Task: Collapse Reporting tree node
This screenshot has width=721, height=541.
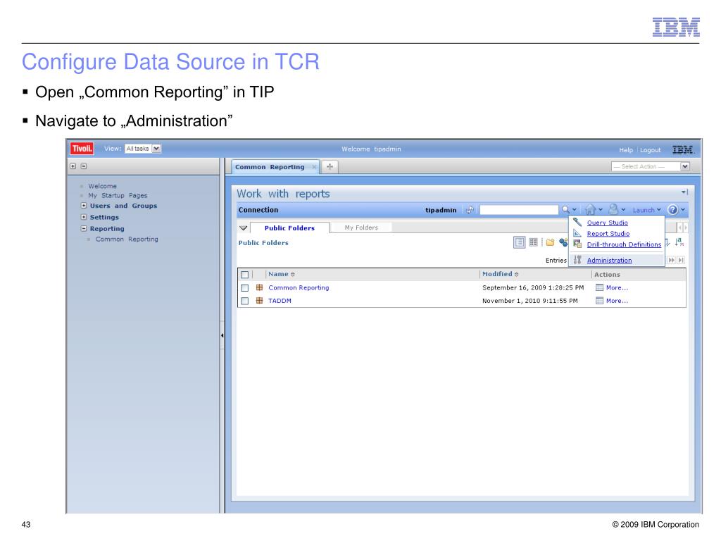Action: (x=84, y=229)
